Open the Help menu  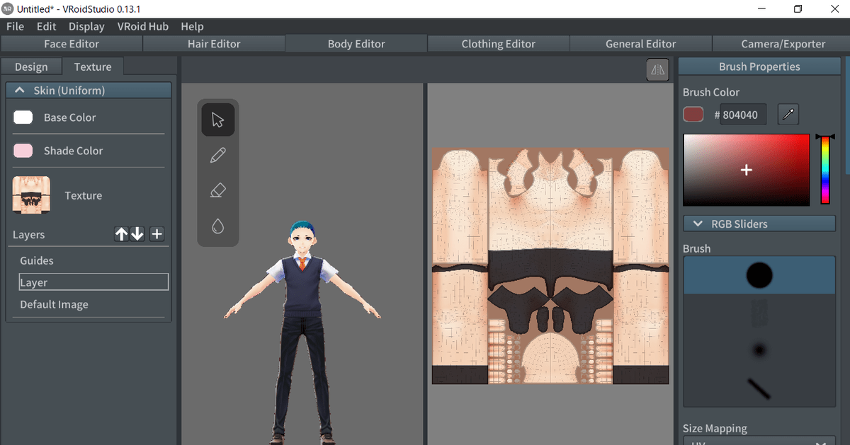point(192,26)
